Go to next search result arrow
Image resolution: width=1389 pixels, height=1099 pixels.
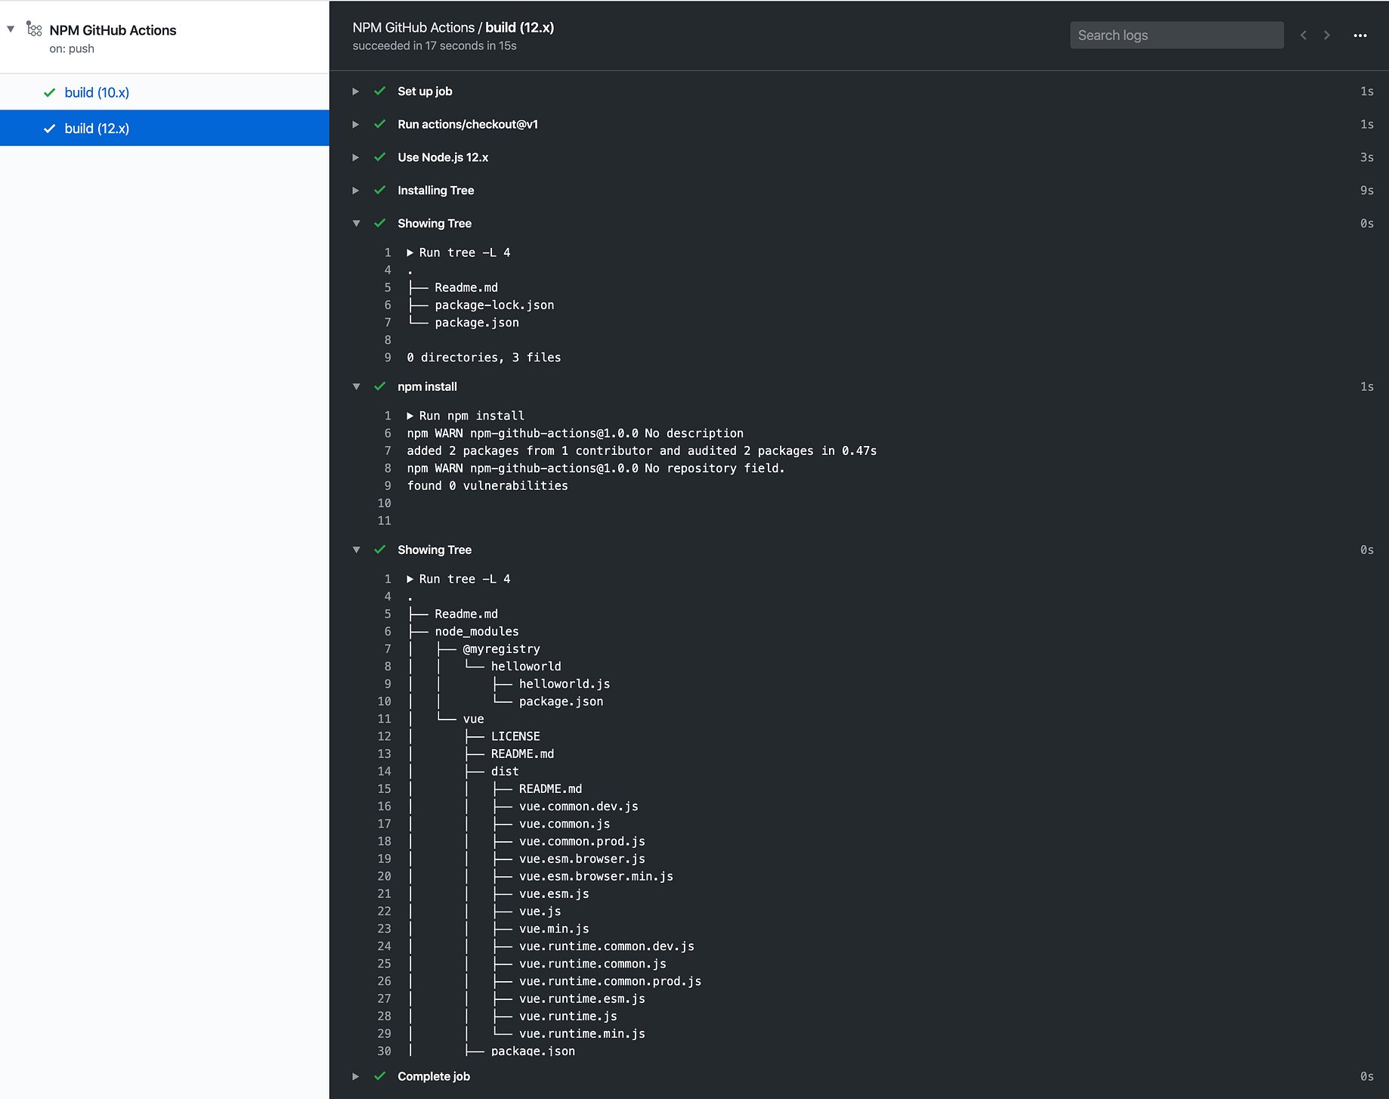pos(1326,36)
